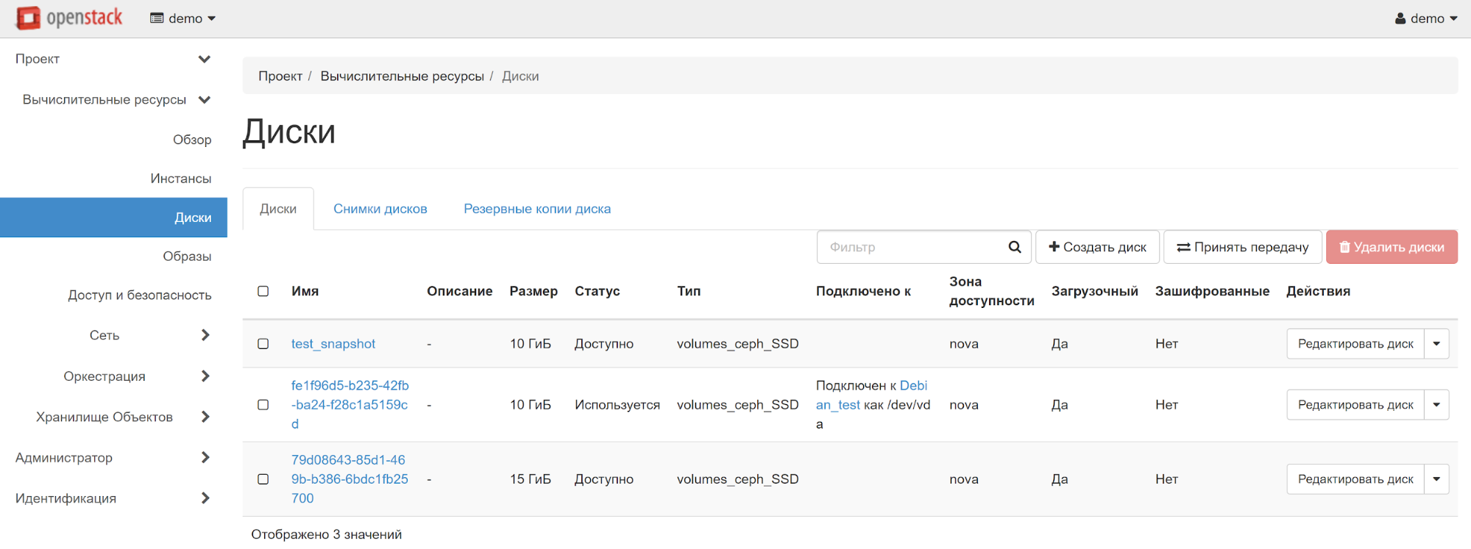Click the Статус column header
The image size is (1471, 549).
pyautogui.click(x=597, y=291)
